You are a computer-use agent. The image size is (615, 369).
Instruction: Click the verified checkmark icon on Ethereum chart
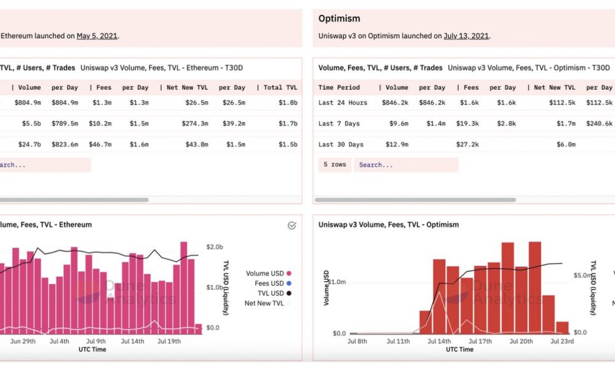292,226
